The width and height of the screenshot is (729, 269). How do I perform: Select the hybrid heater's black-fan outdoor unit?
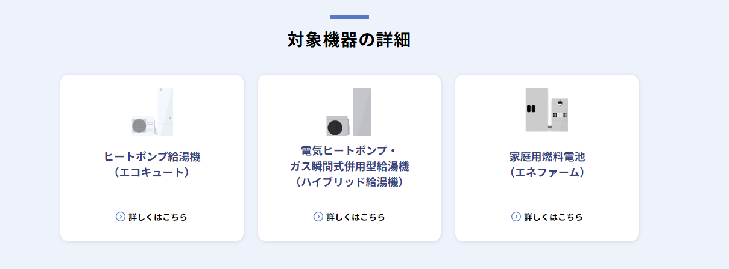[x=338, y=126]
